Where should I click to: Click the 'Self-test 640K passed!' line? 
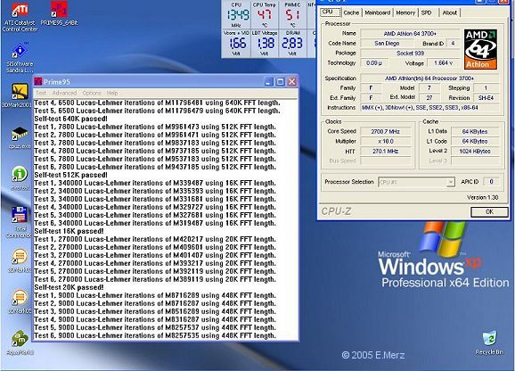tap(70, 119)
